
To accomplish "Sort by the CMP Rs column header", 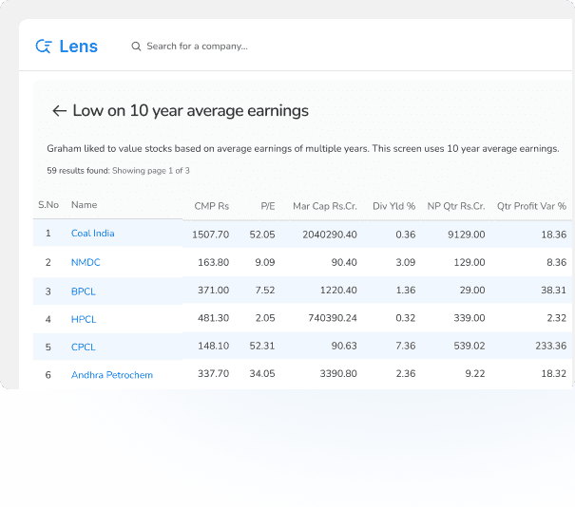I will point(212,206).
